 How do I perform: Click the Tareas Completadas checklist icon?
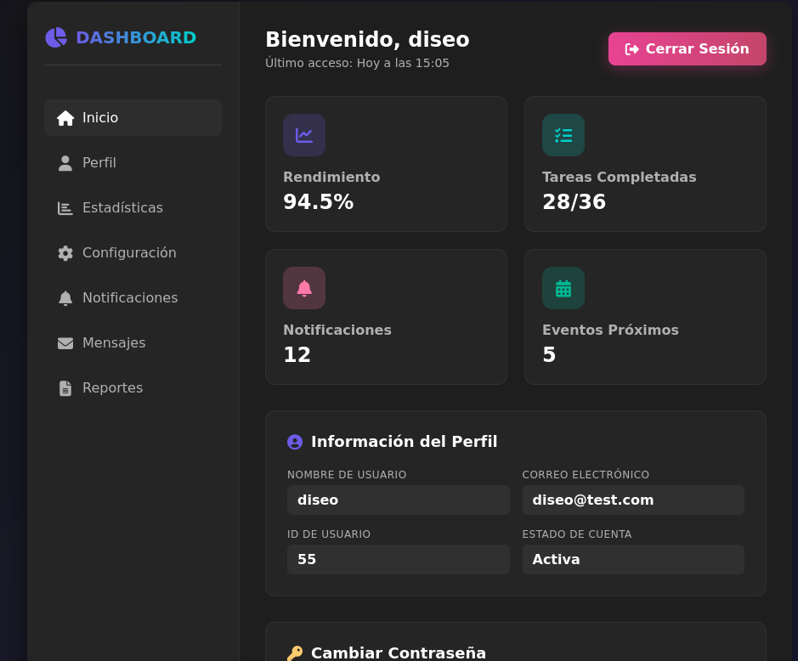click(563, 135)
